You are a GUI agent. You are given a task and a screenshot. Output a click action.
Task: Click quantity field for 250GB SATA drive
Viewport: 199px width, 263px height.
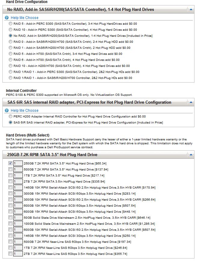click(x=18, y=163)
